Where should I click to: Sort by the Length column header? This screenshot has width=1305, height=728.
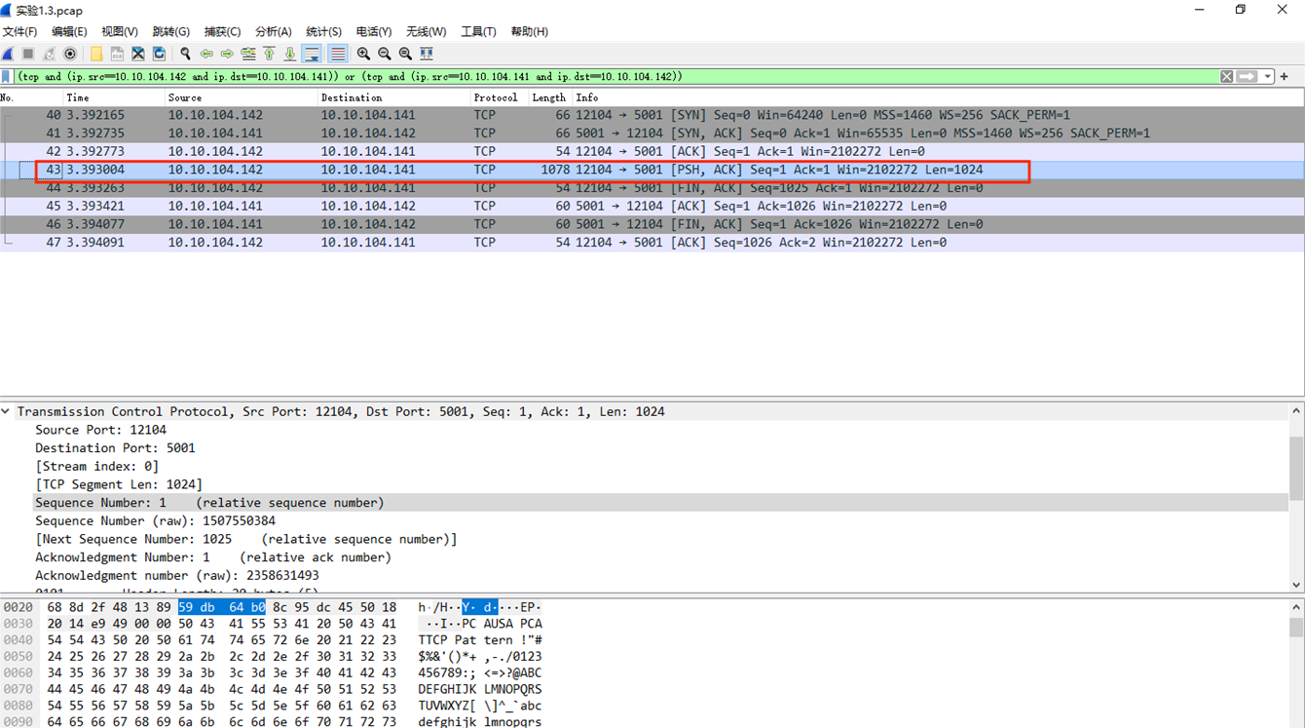(550, 97)
